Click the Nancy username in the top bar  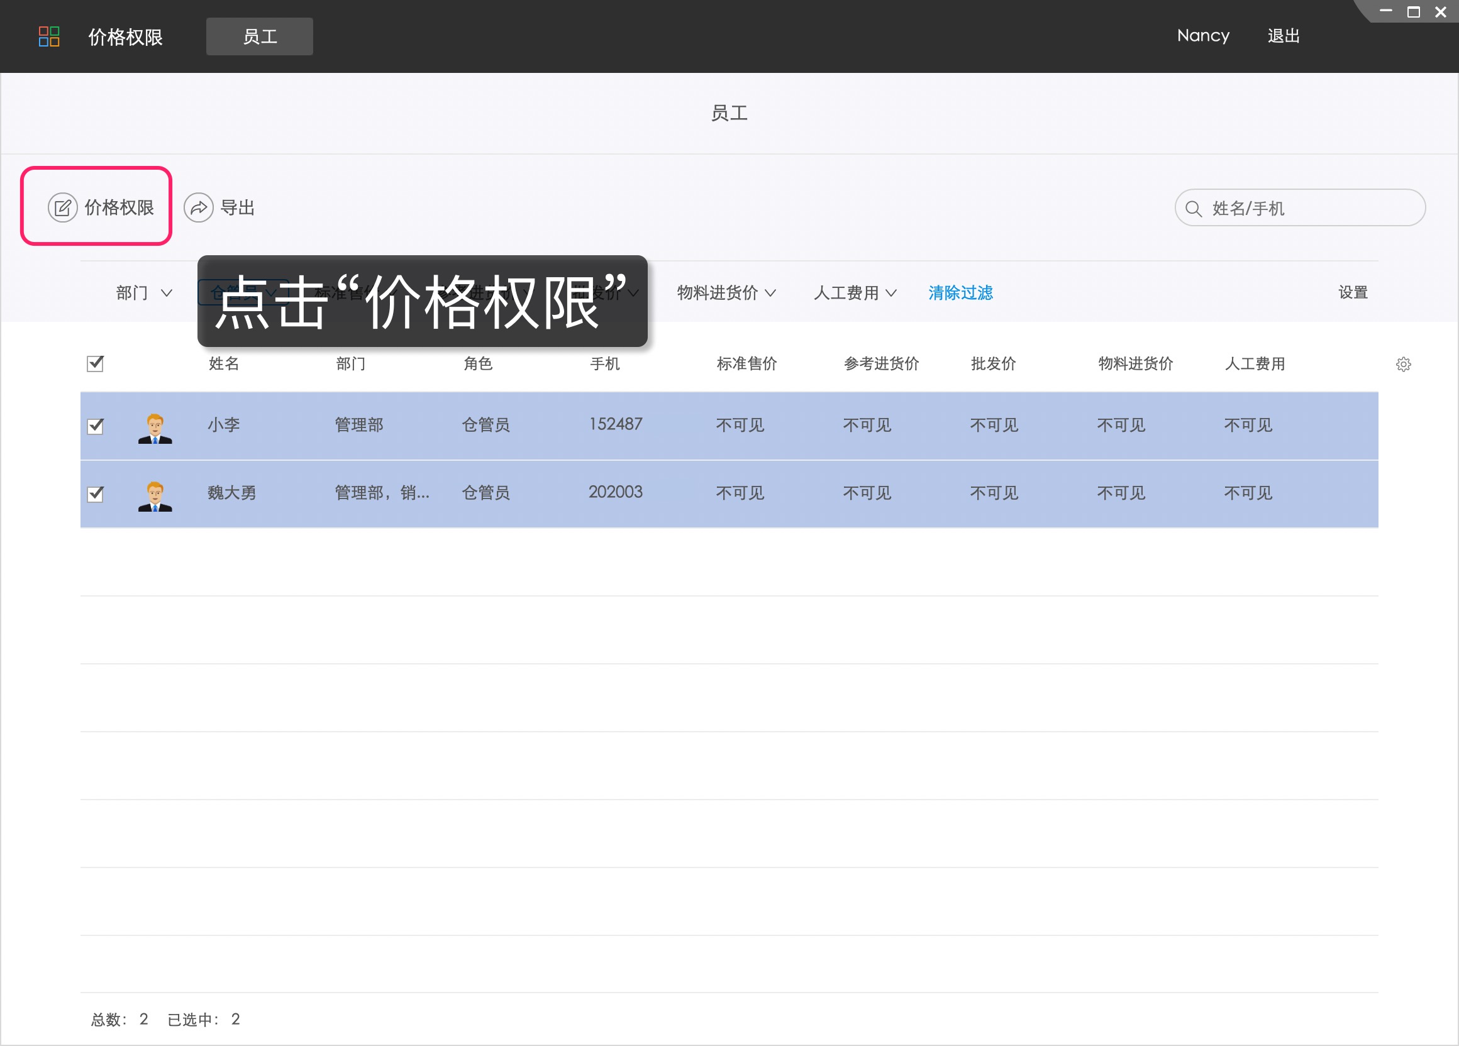click(x=1203, y=36)
